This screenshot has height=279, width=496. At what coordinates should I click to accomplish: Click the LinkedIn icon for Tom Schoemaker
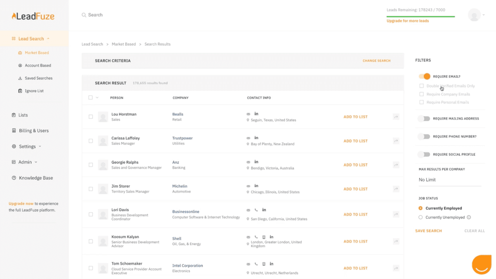tap(271, 263)
